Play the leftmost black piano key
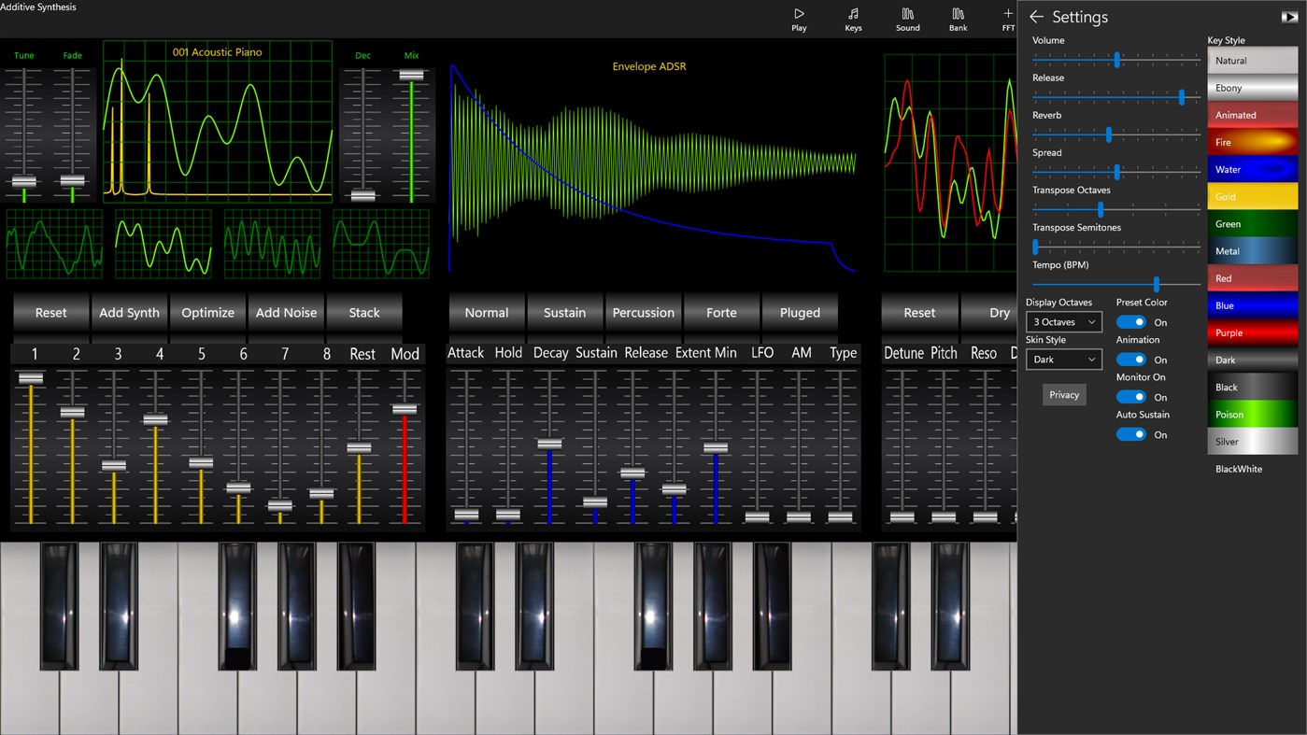This screenshot has height=735, width=1307. 58,607
